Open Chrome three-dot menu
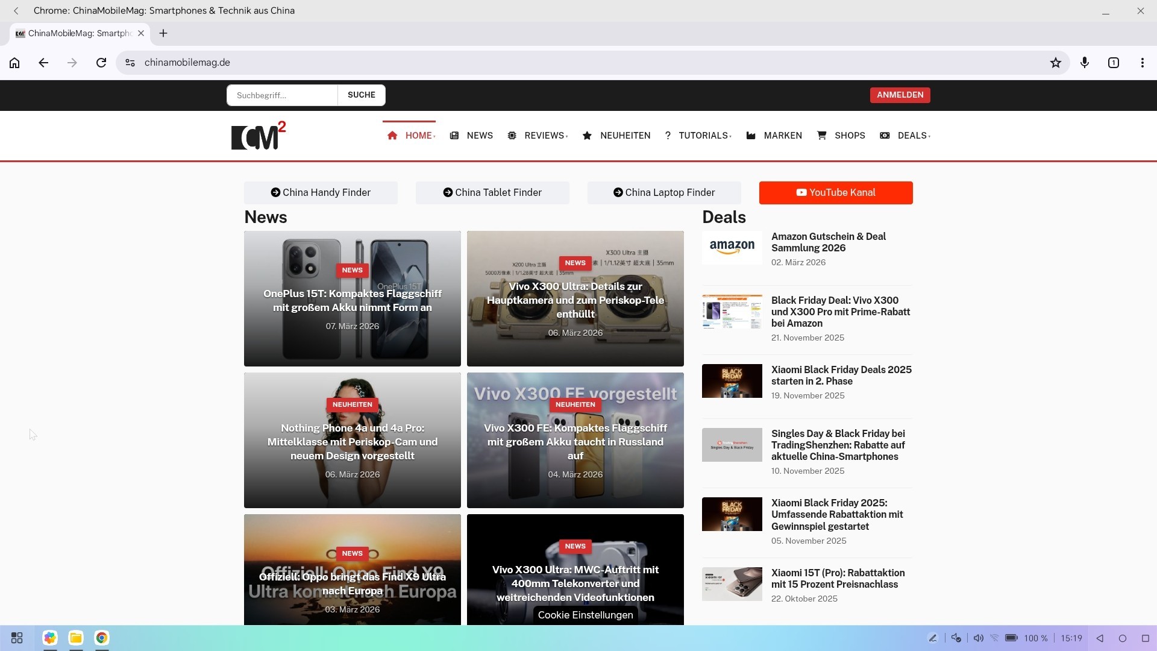 point(1143,63)
